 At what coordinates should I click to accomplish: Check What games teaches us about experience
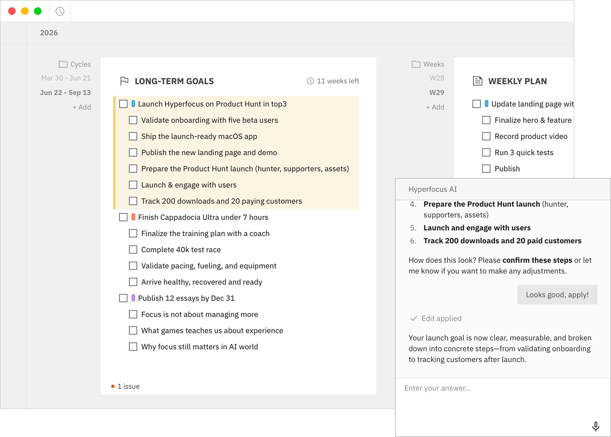(x=133, y=330)
